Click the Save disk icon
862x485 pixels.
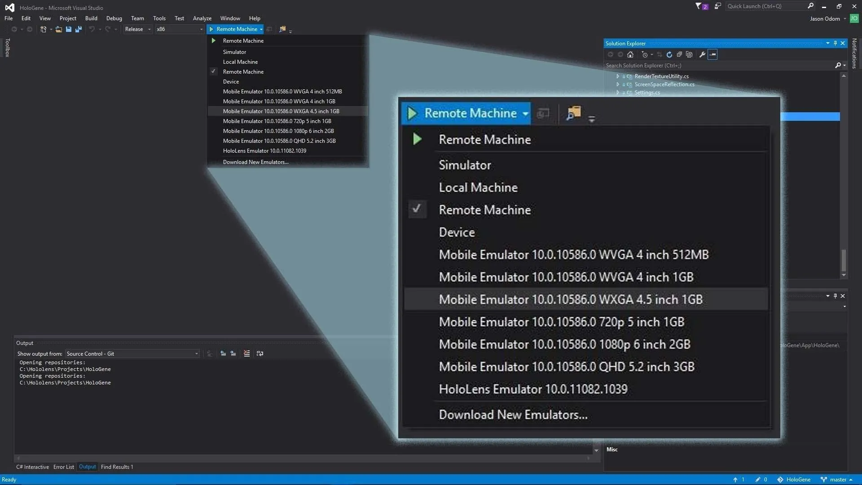[69, 29]
